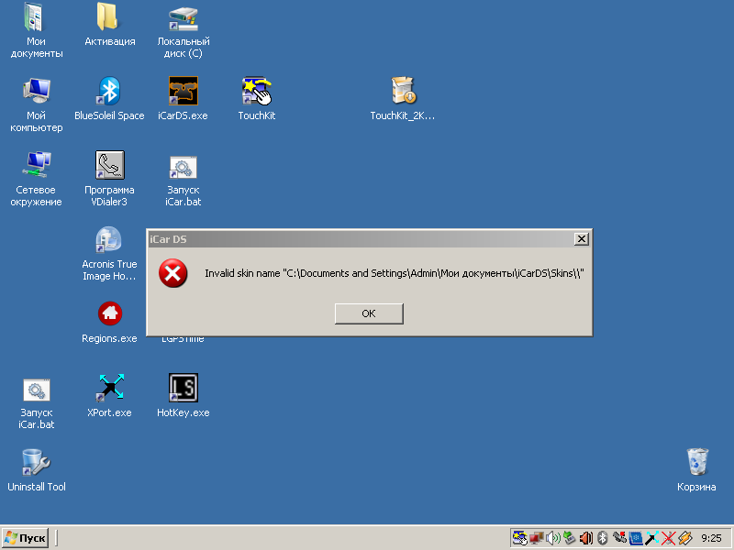
Task: Click the TouchKit tray icon
Action: 519,538
